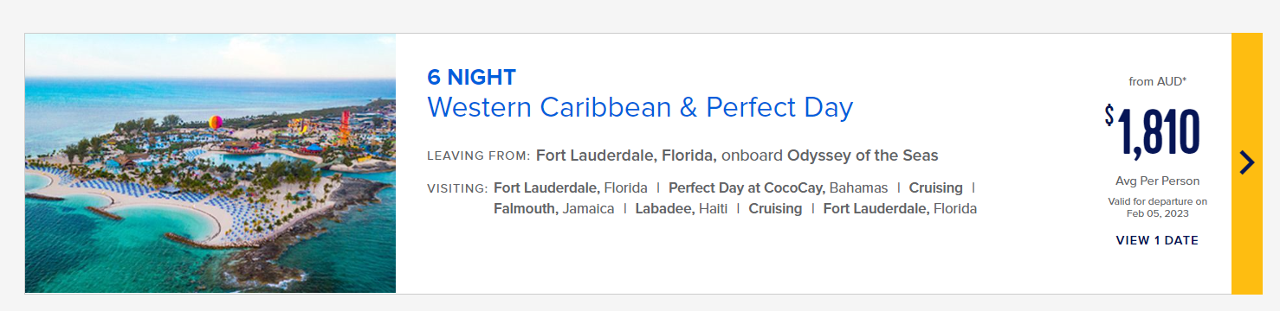Click first Cruising entry after Bahamas
The height and width of the screenshot is (311, 1280).
coord(935,187)
